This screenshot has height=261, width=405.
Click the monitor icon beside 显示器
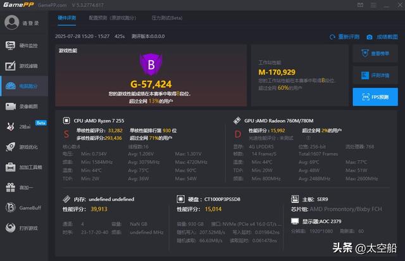295,221
